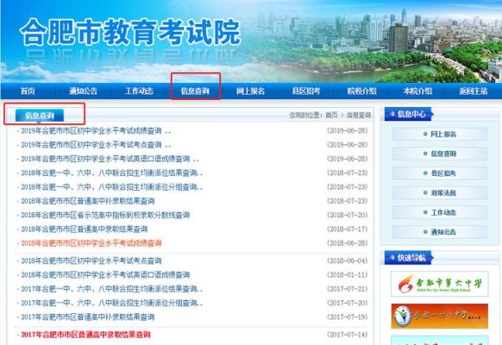Click the 合肥市教育考试院 site title logo
The width and height of the screenshot is (502, 345).
pyautogui.click(x=130, y=32)
